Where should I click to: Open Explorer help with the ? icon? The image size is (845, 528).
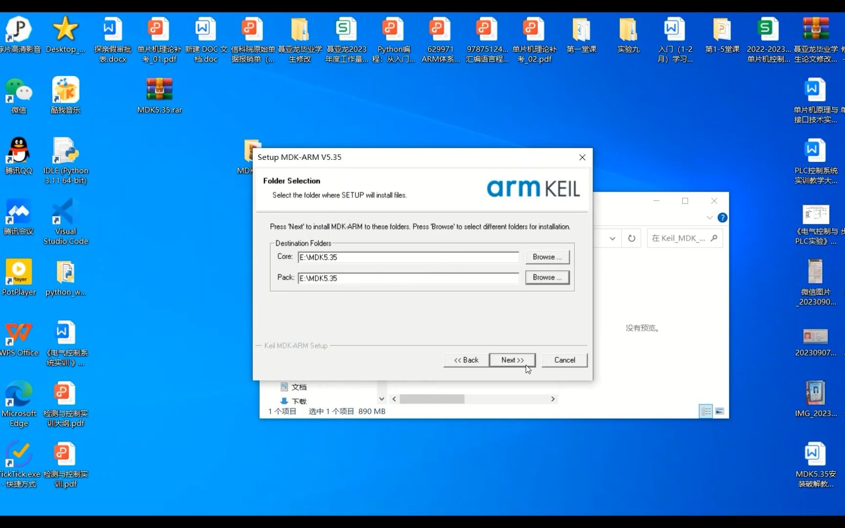point(723,218)
